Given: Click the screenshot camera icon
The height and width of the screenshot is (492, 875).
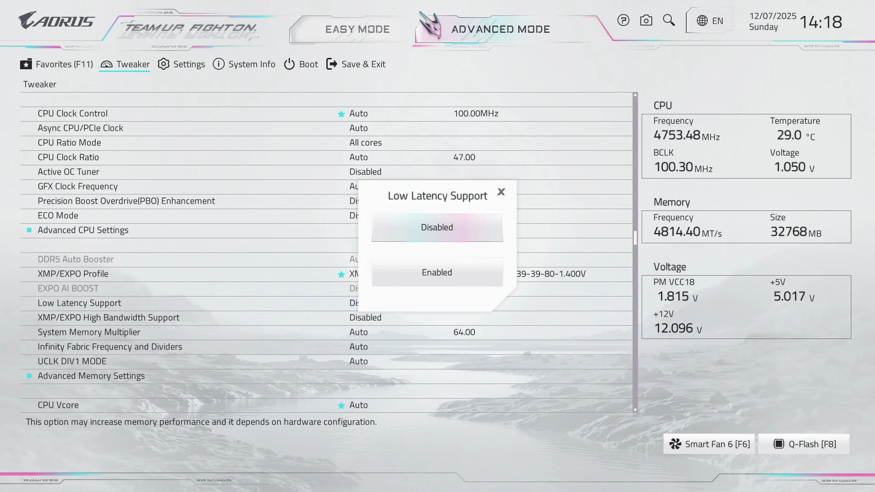Looking at the screenshot, I should pyautogui.click(x=646, y=20).
